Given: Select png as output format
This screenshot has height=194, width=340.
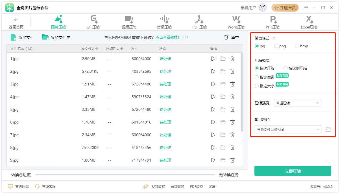Looking at the screenshot, I should coord(276,46).
